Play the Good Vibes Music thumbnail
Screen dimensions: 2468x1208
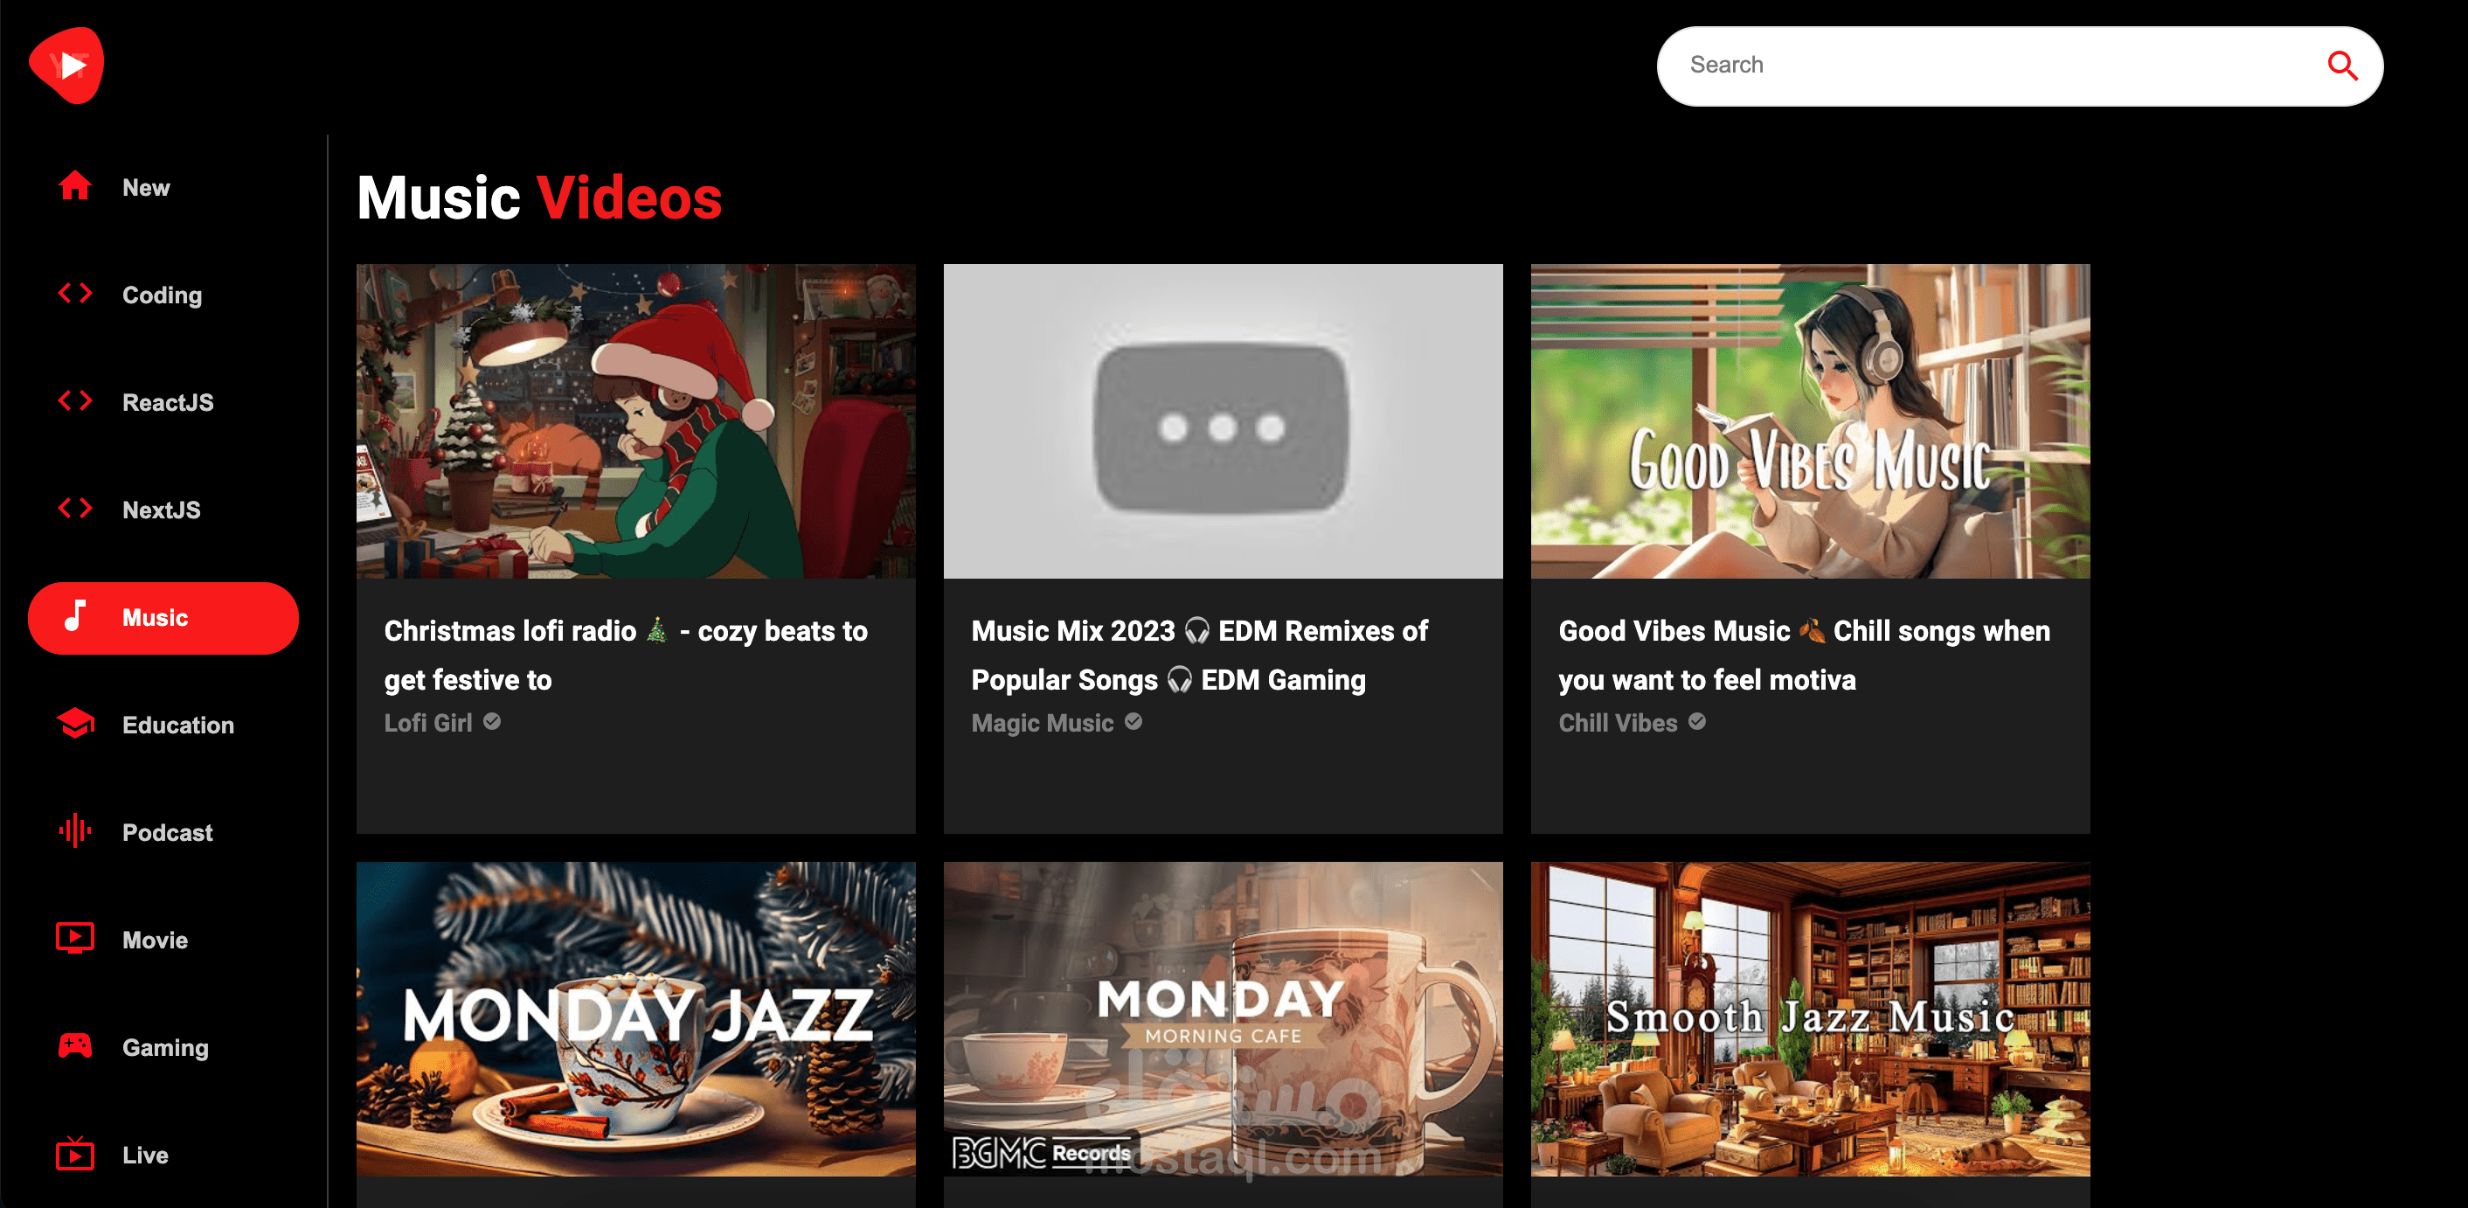1811,420
